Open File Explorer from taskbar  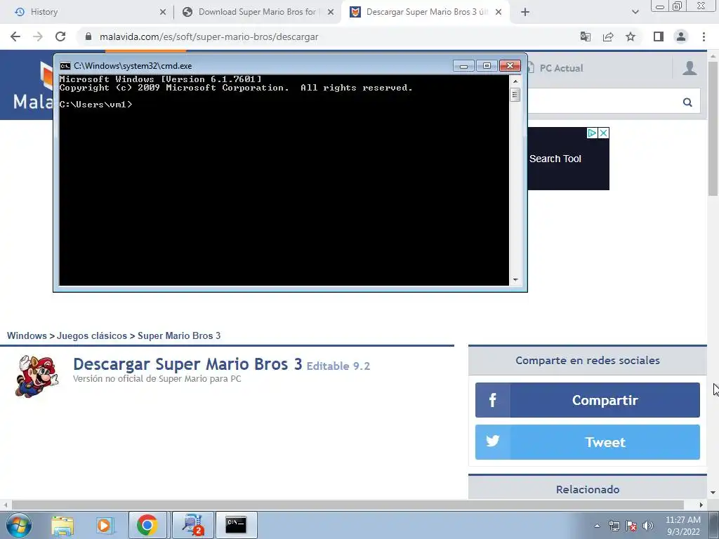click(62, 525)
